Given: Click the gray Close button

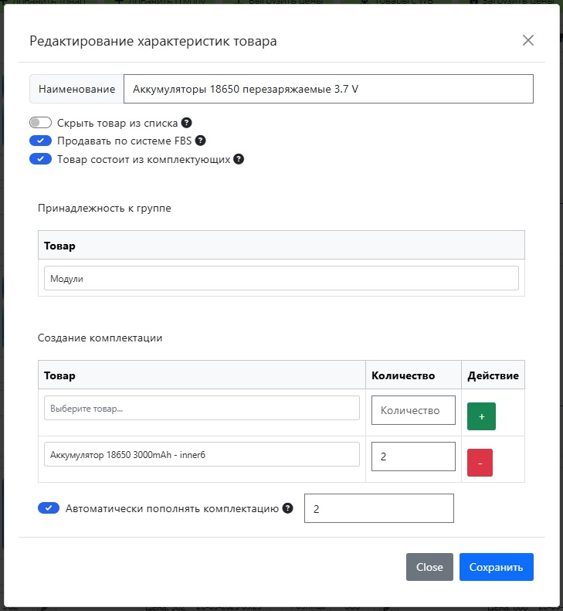Looking at the screenshot, I should [x=429, y=567].
